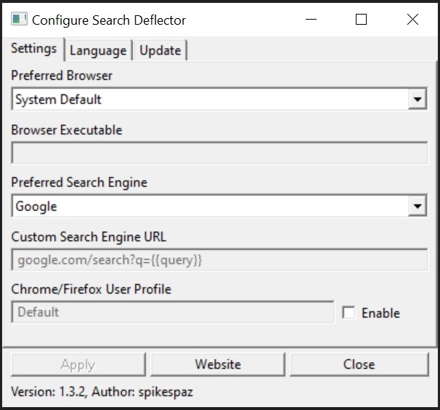Click the Chrome/Firefox User Profile field
Image resolution: width=440 pixels, height=410 pixels.
coord(173,312)
